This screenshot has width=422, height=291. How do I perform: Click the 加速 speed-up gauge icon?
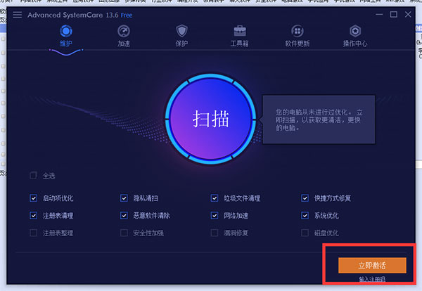point(124,31)
